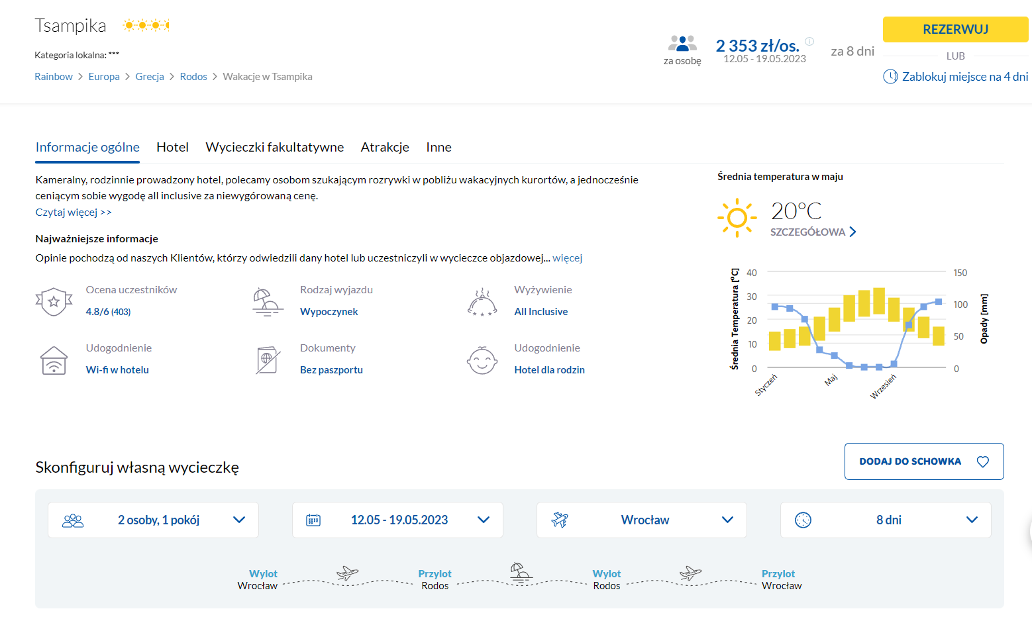The width and height of the screenshot is (1032, 617).
Task: Switch to the Wycieczki fakultatywne tab
Action: click(x=274, y=147)
